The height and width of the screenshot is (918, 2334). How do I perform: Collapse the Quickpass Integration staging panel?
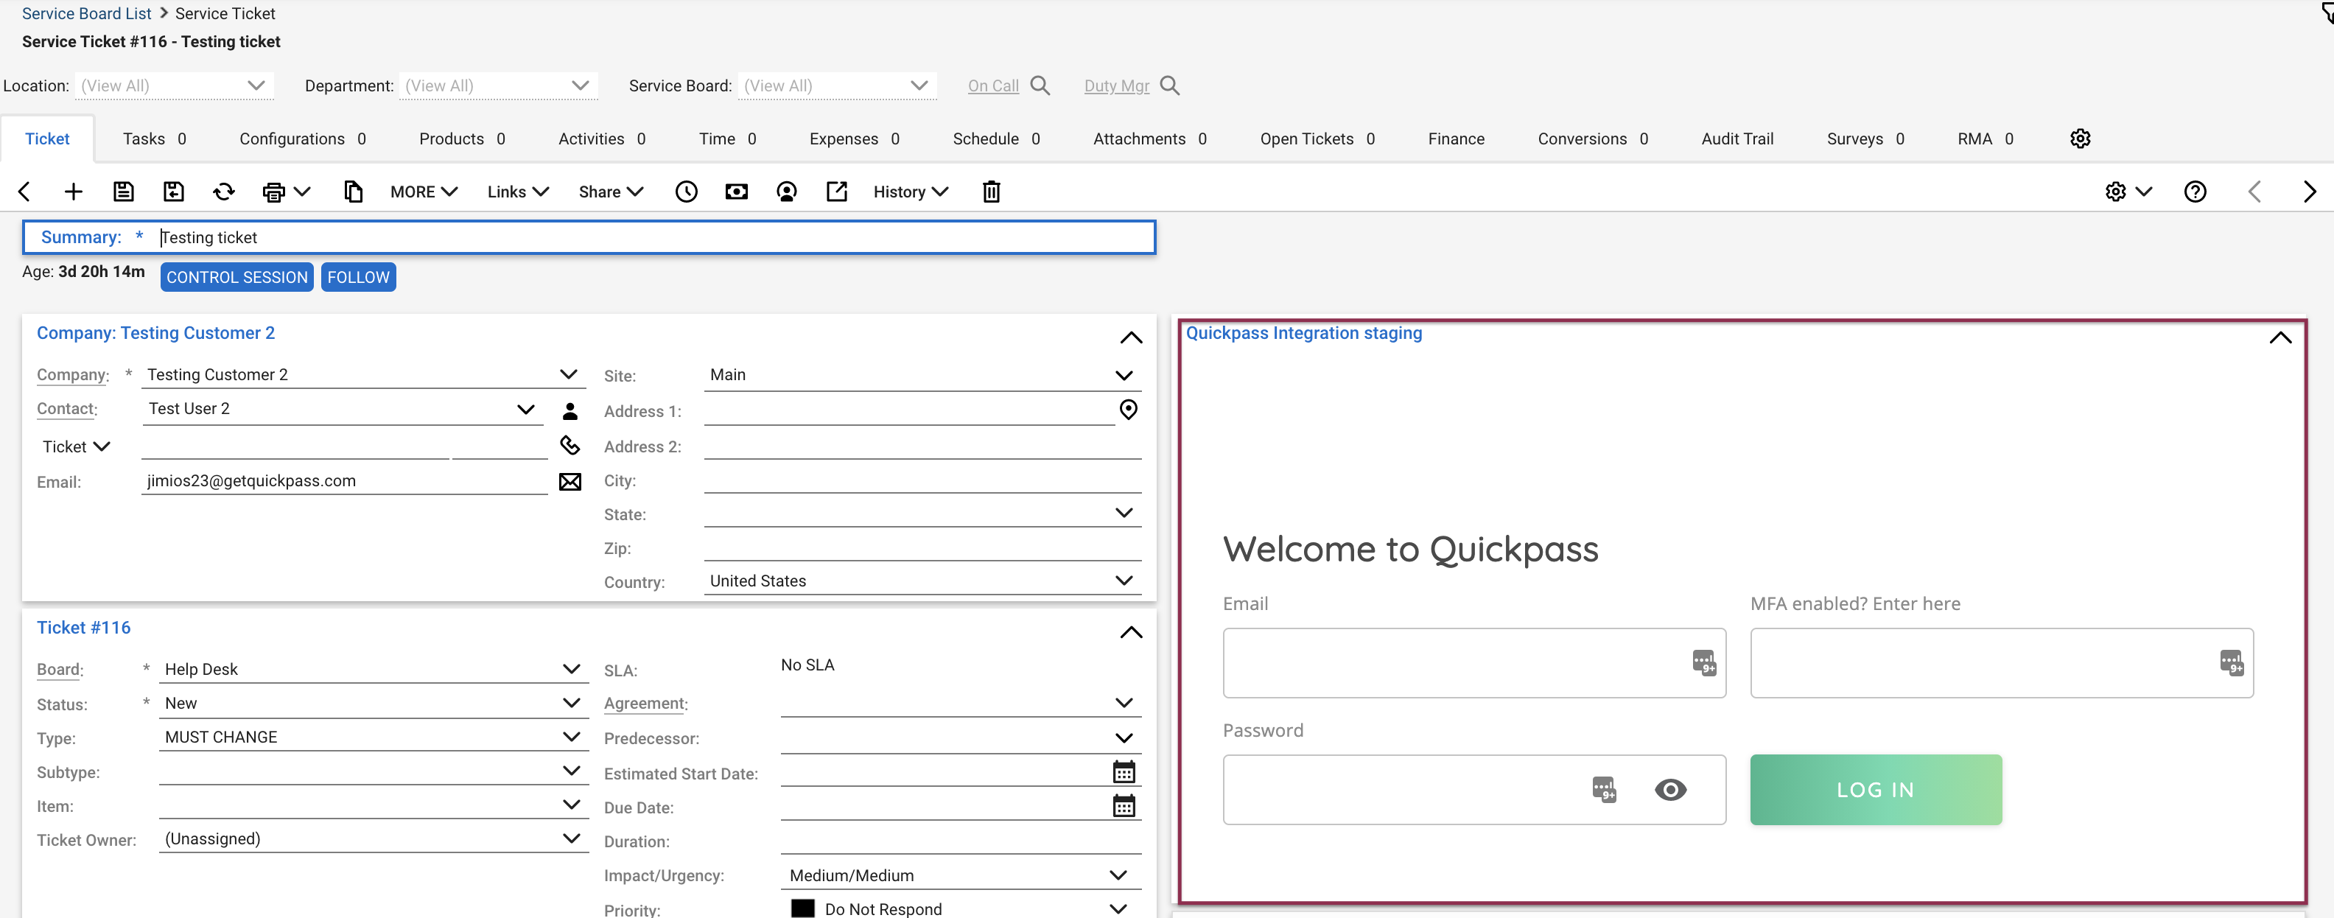(2282, 337)
